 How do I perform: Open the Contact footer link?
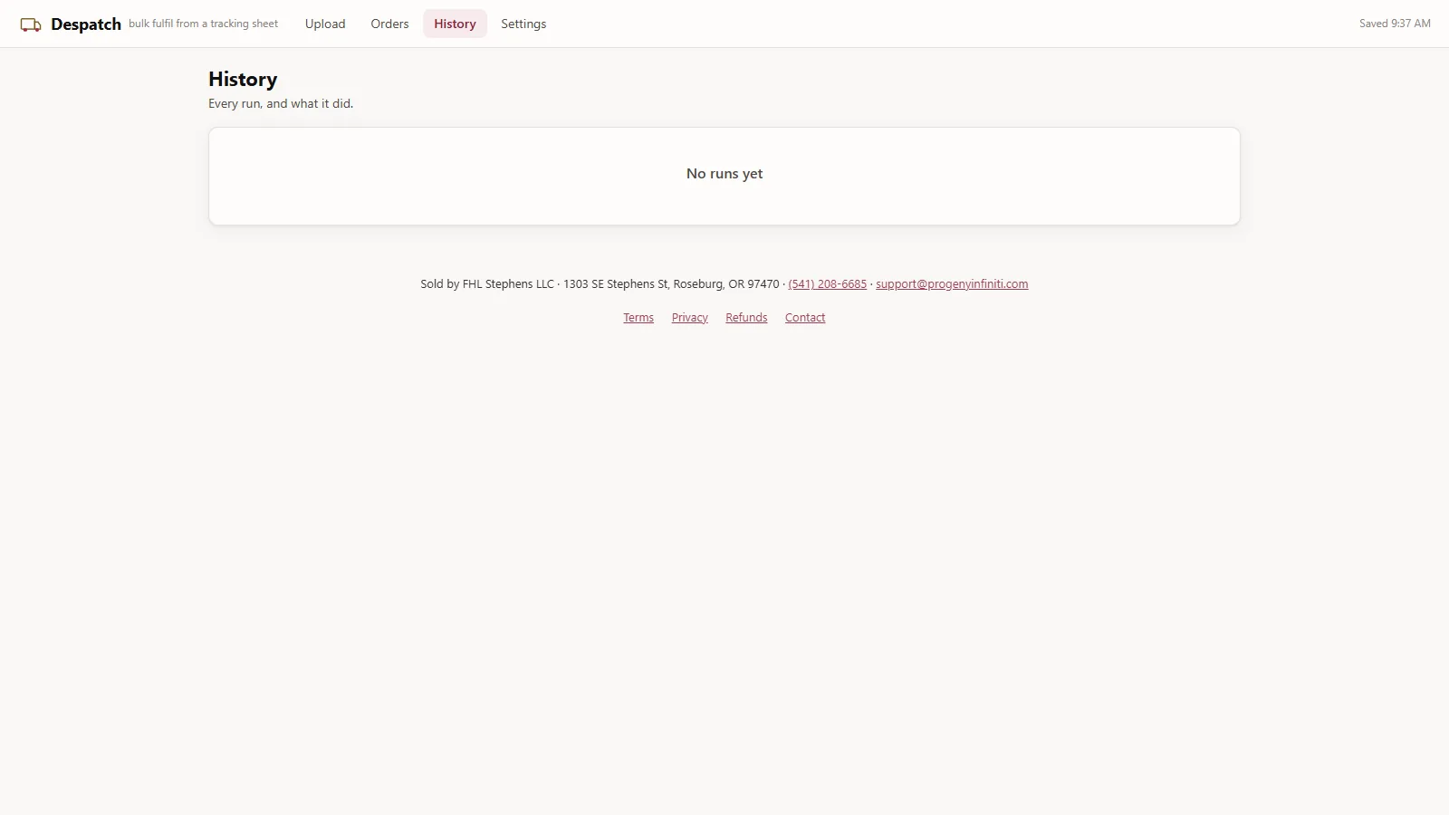805,317
